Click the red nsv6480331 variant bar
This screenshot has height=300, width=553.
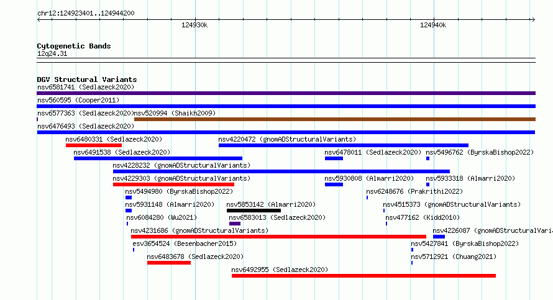94,145
